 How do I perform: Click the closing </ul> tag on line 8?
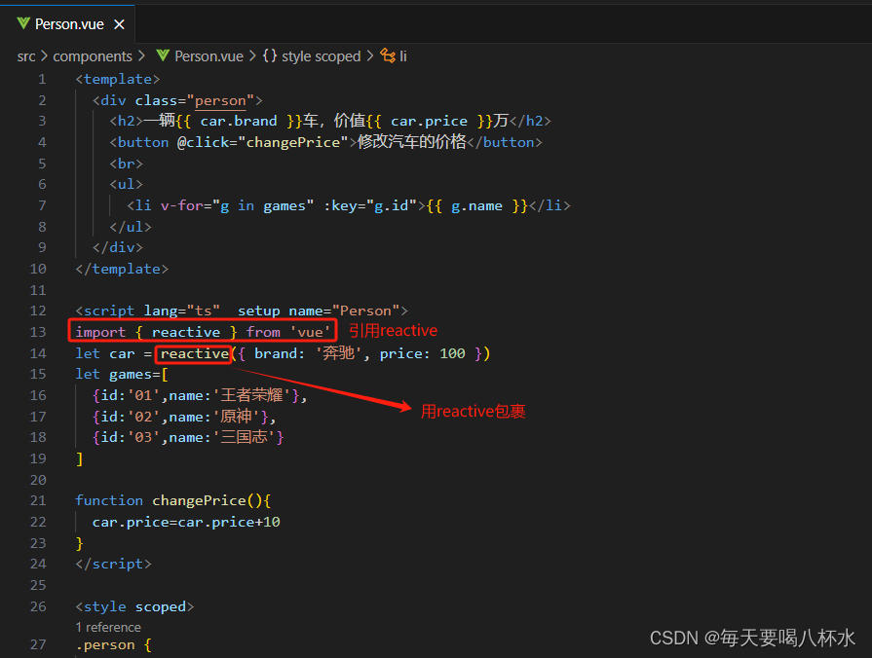click(x=131, y=227)
